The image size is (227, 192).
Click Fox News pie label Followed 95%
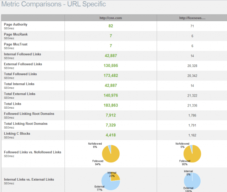click(x=185, y=163)
